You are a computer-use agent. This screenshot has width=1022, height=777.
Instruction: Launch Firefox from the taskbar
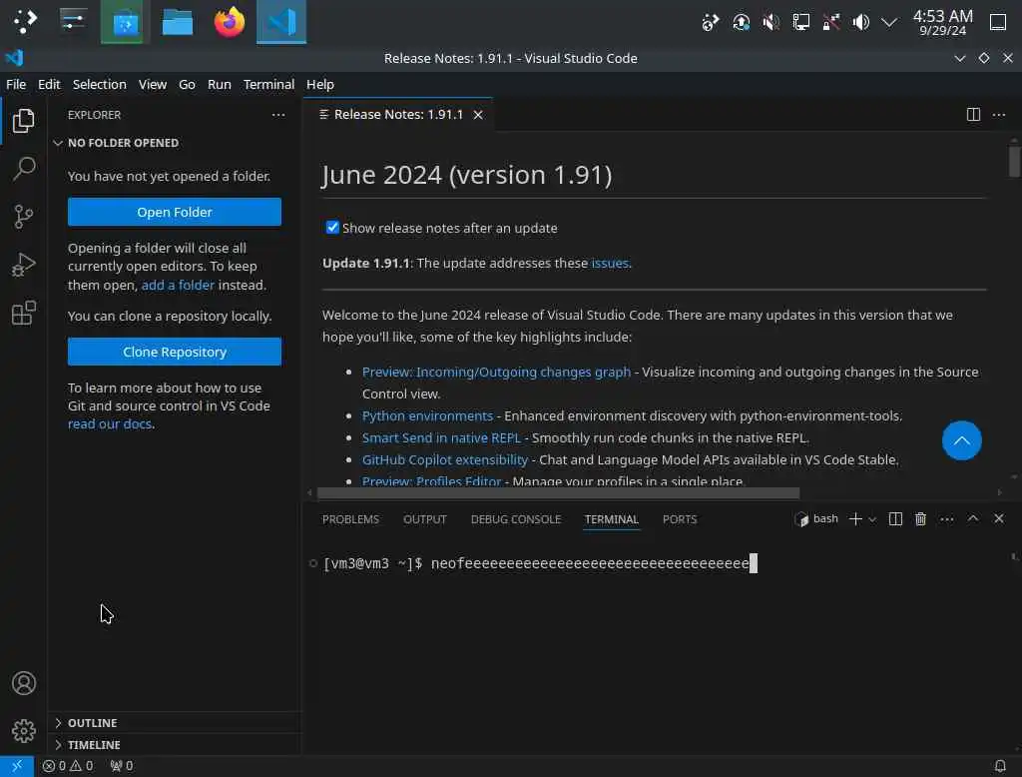coord(229,22)
